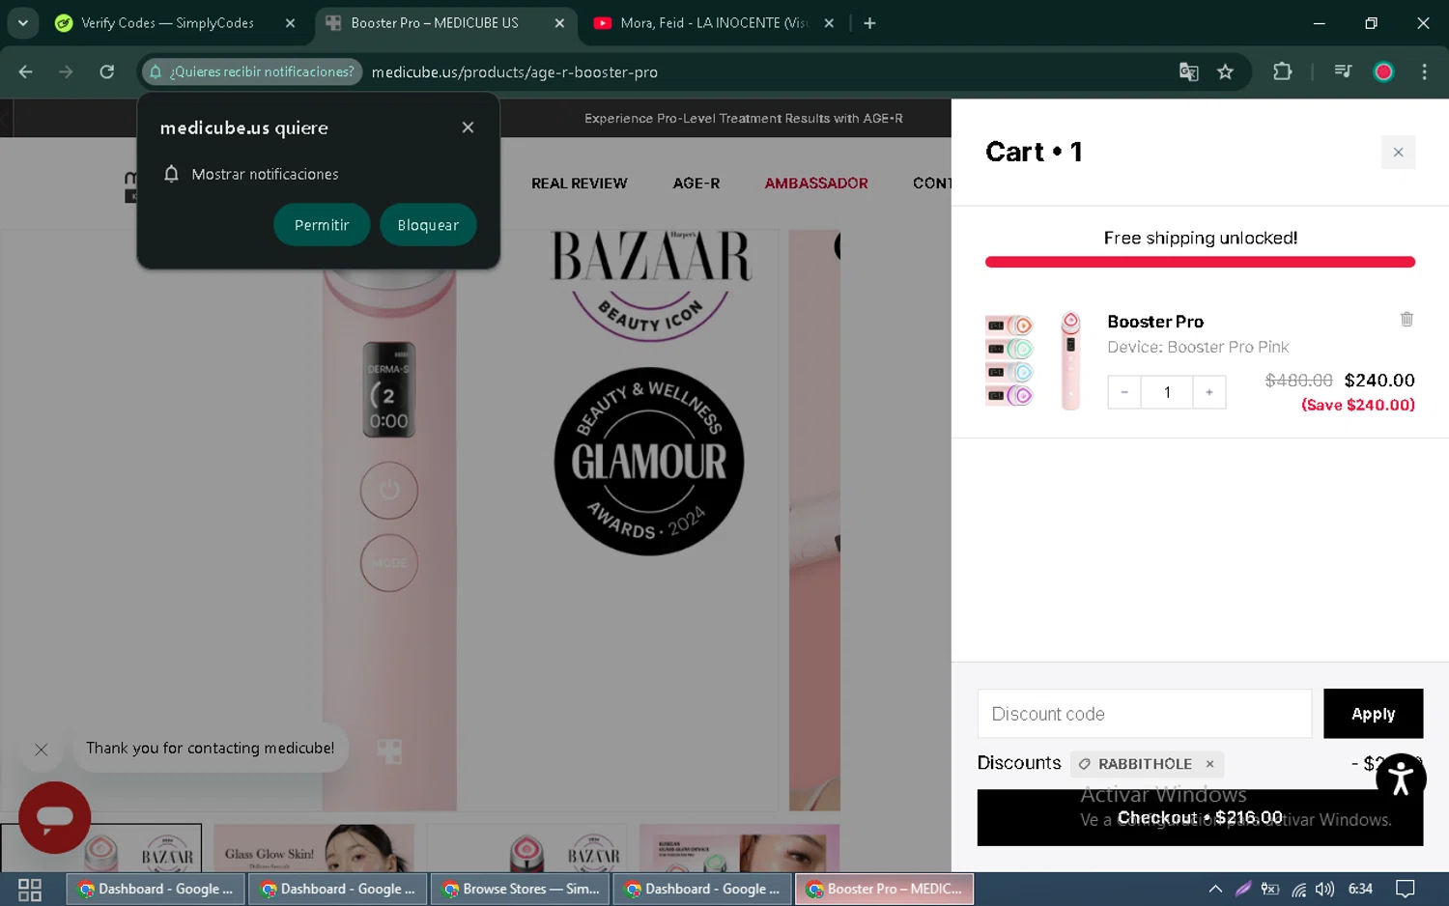Show hidden system tray icons

point(1215,889)
